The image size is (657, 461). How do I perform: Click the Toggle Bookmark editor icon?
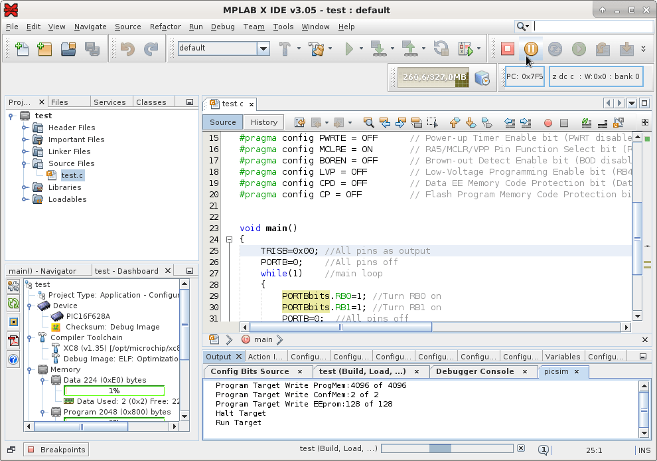pos(486,122)
